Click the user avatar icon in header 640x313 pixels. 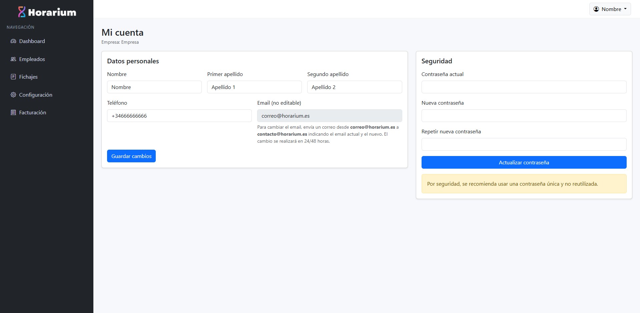click(596, 9)
